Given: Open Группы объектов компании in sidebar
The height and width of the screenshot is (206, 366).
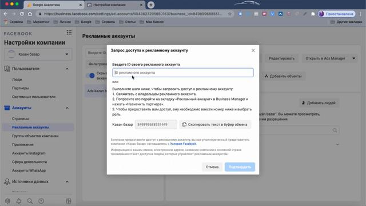Looking at the screenshot, I should (x=35, y=136).
